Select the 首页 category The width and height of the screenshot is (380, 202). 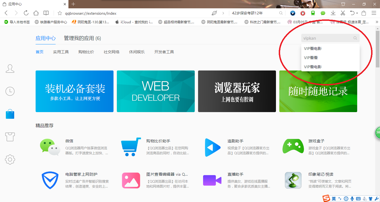(x=40, y=52)
